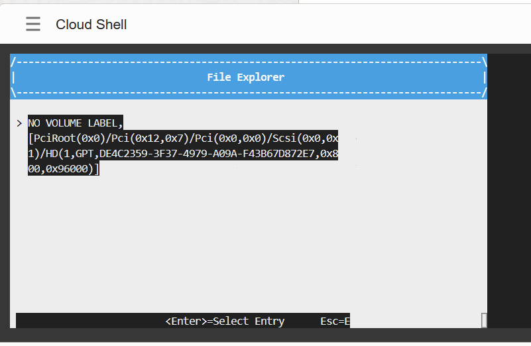Select the NO VOLUME LABEL entry
The height and width of the screenshot is (346, 531).
coord(75,123)
